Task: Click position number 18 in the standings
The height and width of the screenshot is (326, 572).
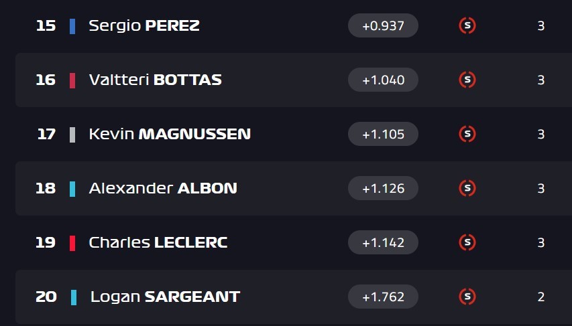Action: point(46,188)
